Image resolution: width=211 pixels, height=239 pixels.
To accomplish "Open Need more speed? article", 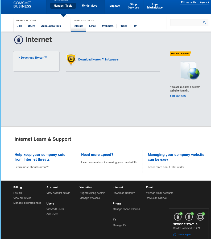I will point(97,155).
